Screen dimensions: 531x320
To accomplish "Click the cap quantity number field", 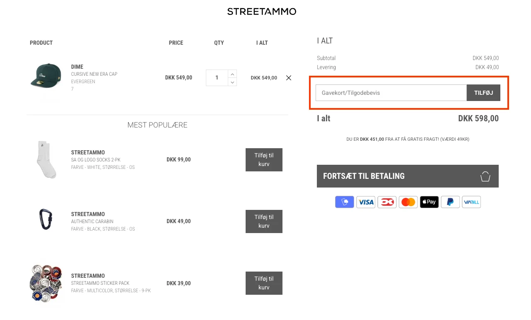I will (x=217, y=78).
